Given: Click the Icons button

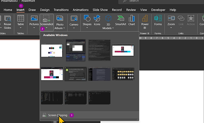Looking at the screenshot, I should (x=97, y=20).
